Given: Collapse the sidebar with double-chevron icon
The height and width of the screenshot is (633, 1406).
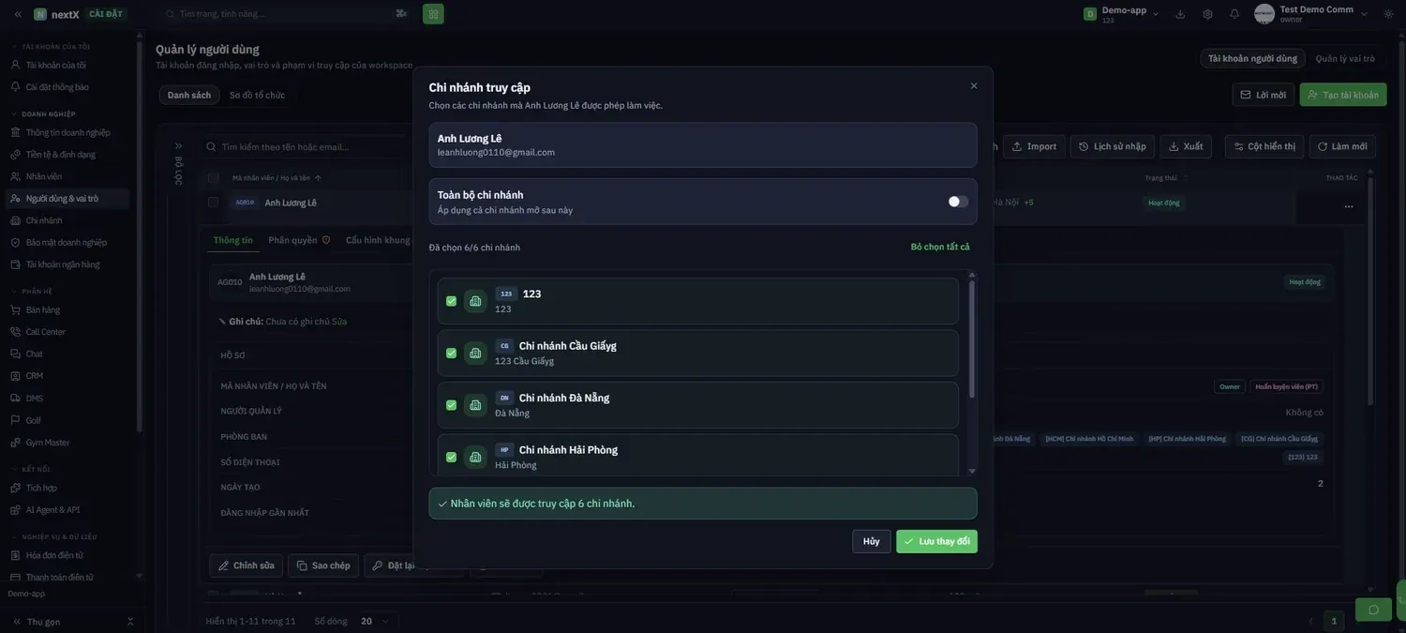Looking at the screenshot, I should click(18, 14).
